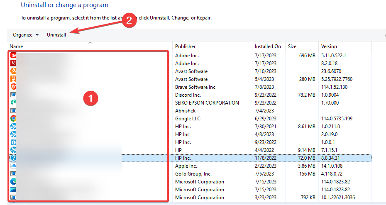Image resolution: width=386 pixels, height=205 pixels.
Task: Select the 72.0 MB size value
Action: point(306,158)
